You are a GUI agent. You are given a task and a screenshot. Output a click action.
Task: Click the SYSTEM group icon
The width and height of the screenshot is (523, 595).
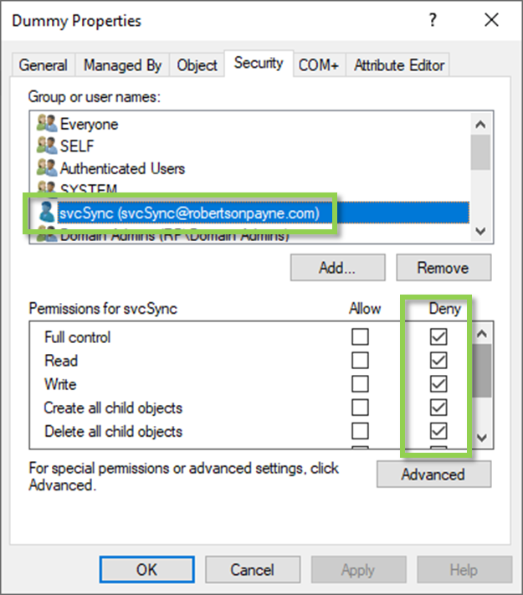[47, 187]
